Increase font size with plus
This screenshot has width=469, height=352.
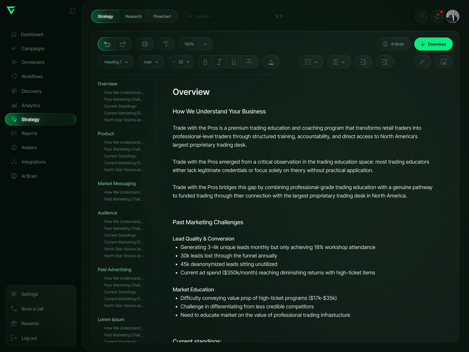[188, 62]
